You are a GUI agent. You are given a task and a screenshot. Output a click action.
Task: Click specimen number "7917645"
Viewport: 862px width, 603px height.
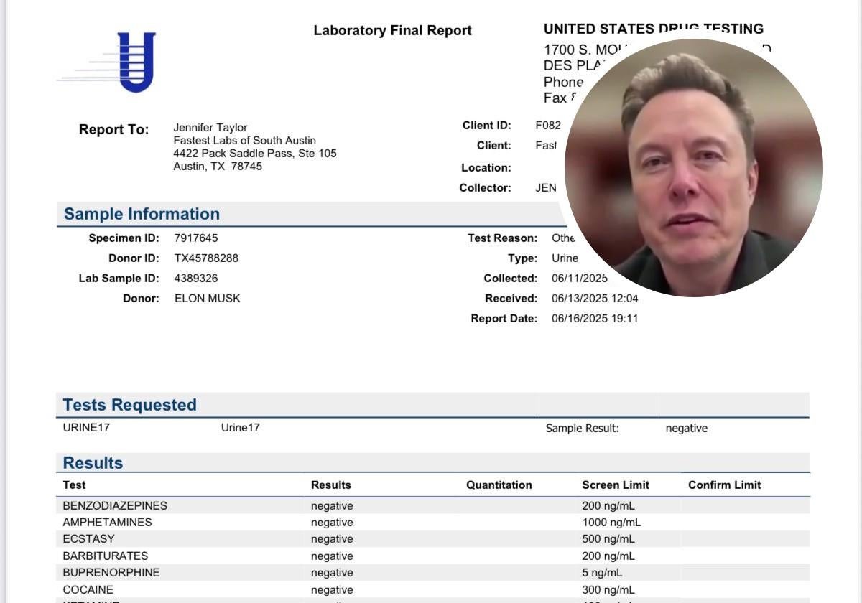[x=196, y=238]
